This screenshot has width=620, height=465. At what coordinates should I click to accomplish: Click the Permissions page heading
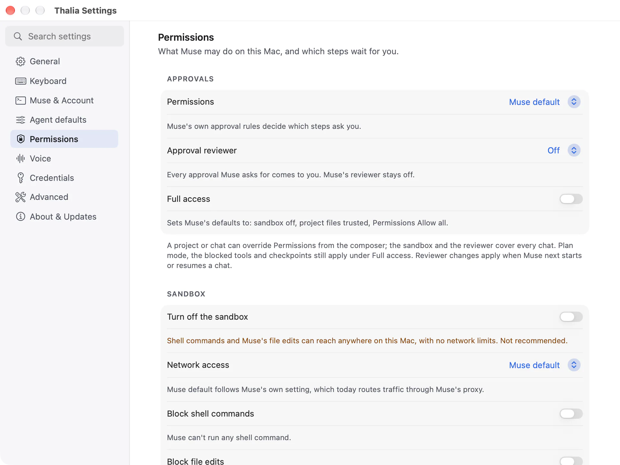click(x=186, y=37)
